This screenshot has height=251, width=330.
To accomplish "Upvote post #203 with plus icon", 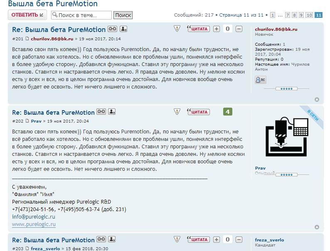I will click(217, 239).
